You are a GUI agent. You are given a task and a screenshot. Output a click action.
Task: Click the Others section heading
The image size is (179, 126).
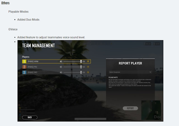[5, 3]
